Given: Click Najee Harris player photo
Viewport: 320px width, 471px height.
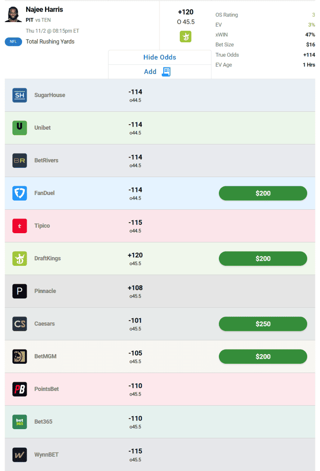Looking at the screenshot, I should pyautogui.click(x=13, y=14).
